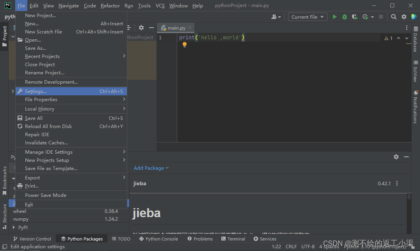Click the yellow lightbulb intention icon
This screenshot has height=251, width=420.
click(185, 45)
